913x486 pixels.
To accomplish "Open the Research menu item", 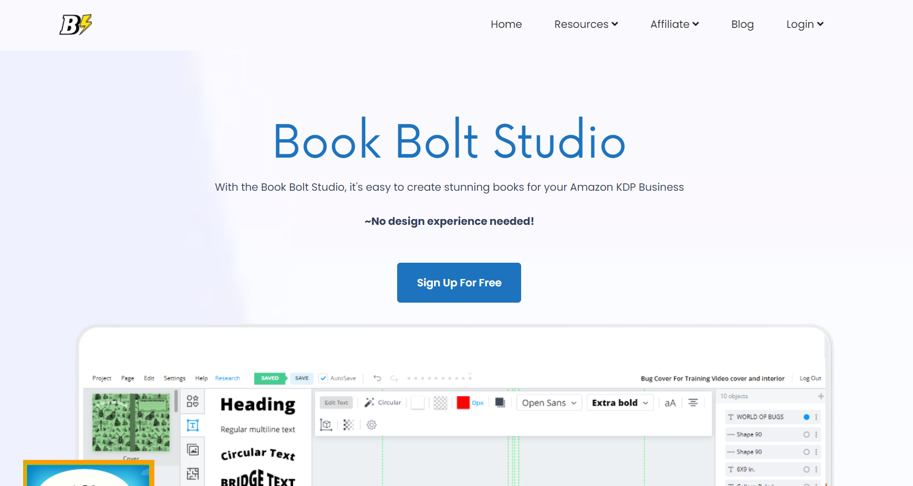I will [227, 378].
